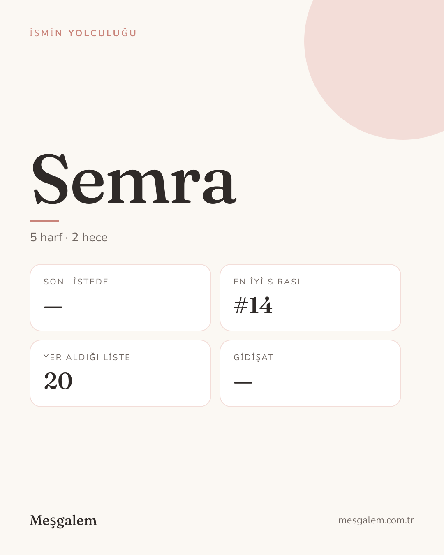The height and width of the screenshot is (555, 444).
Task: Click the mesgalem.com.tr link
Action: coord(376,520)
